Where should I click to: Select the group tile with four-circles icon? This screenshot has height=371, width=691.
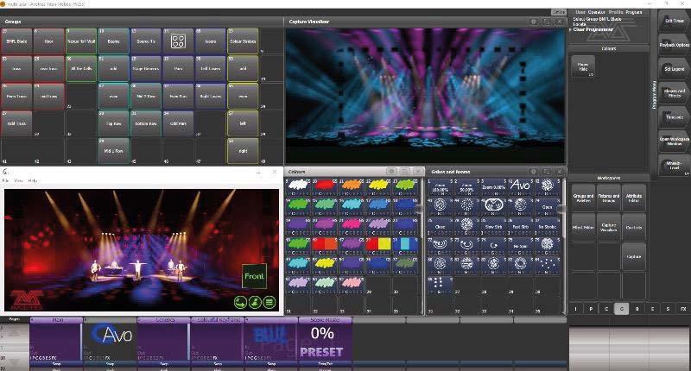click(178, 41)
